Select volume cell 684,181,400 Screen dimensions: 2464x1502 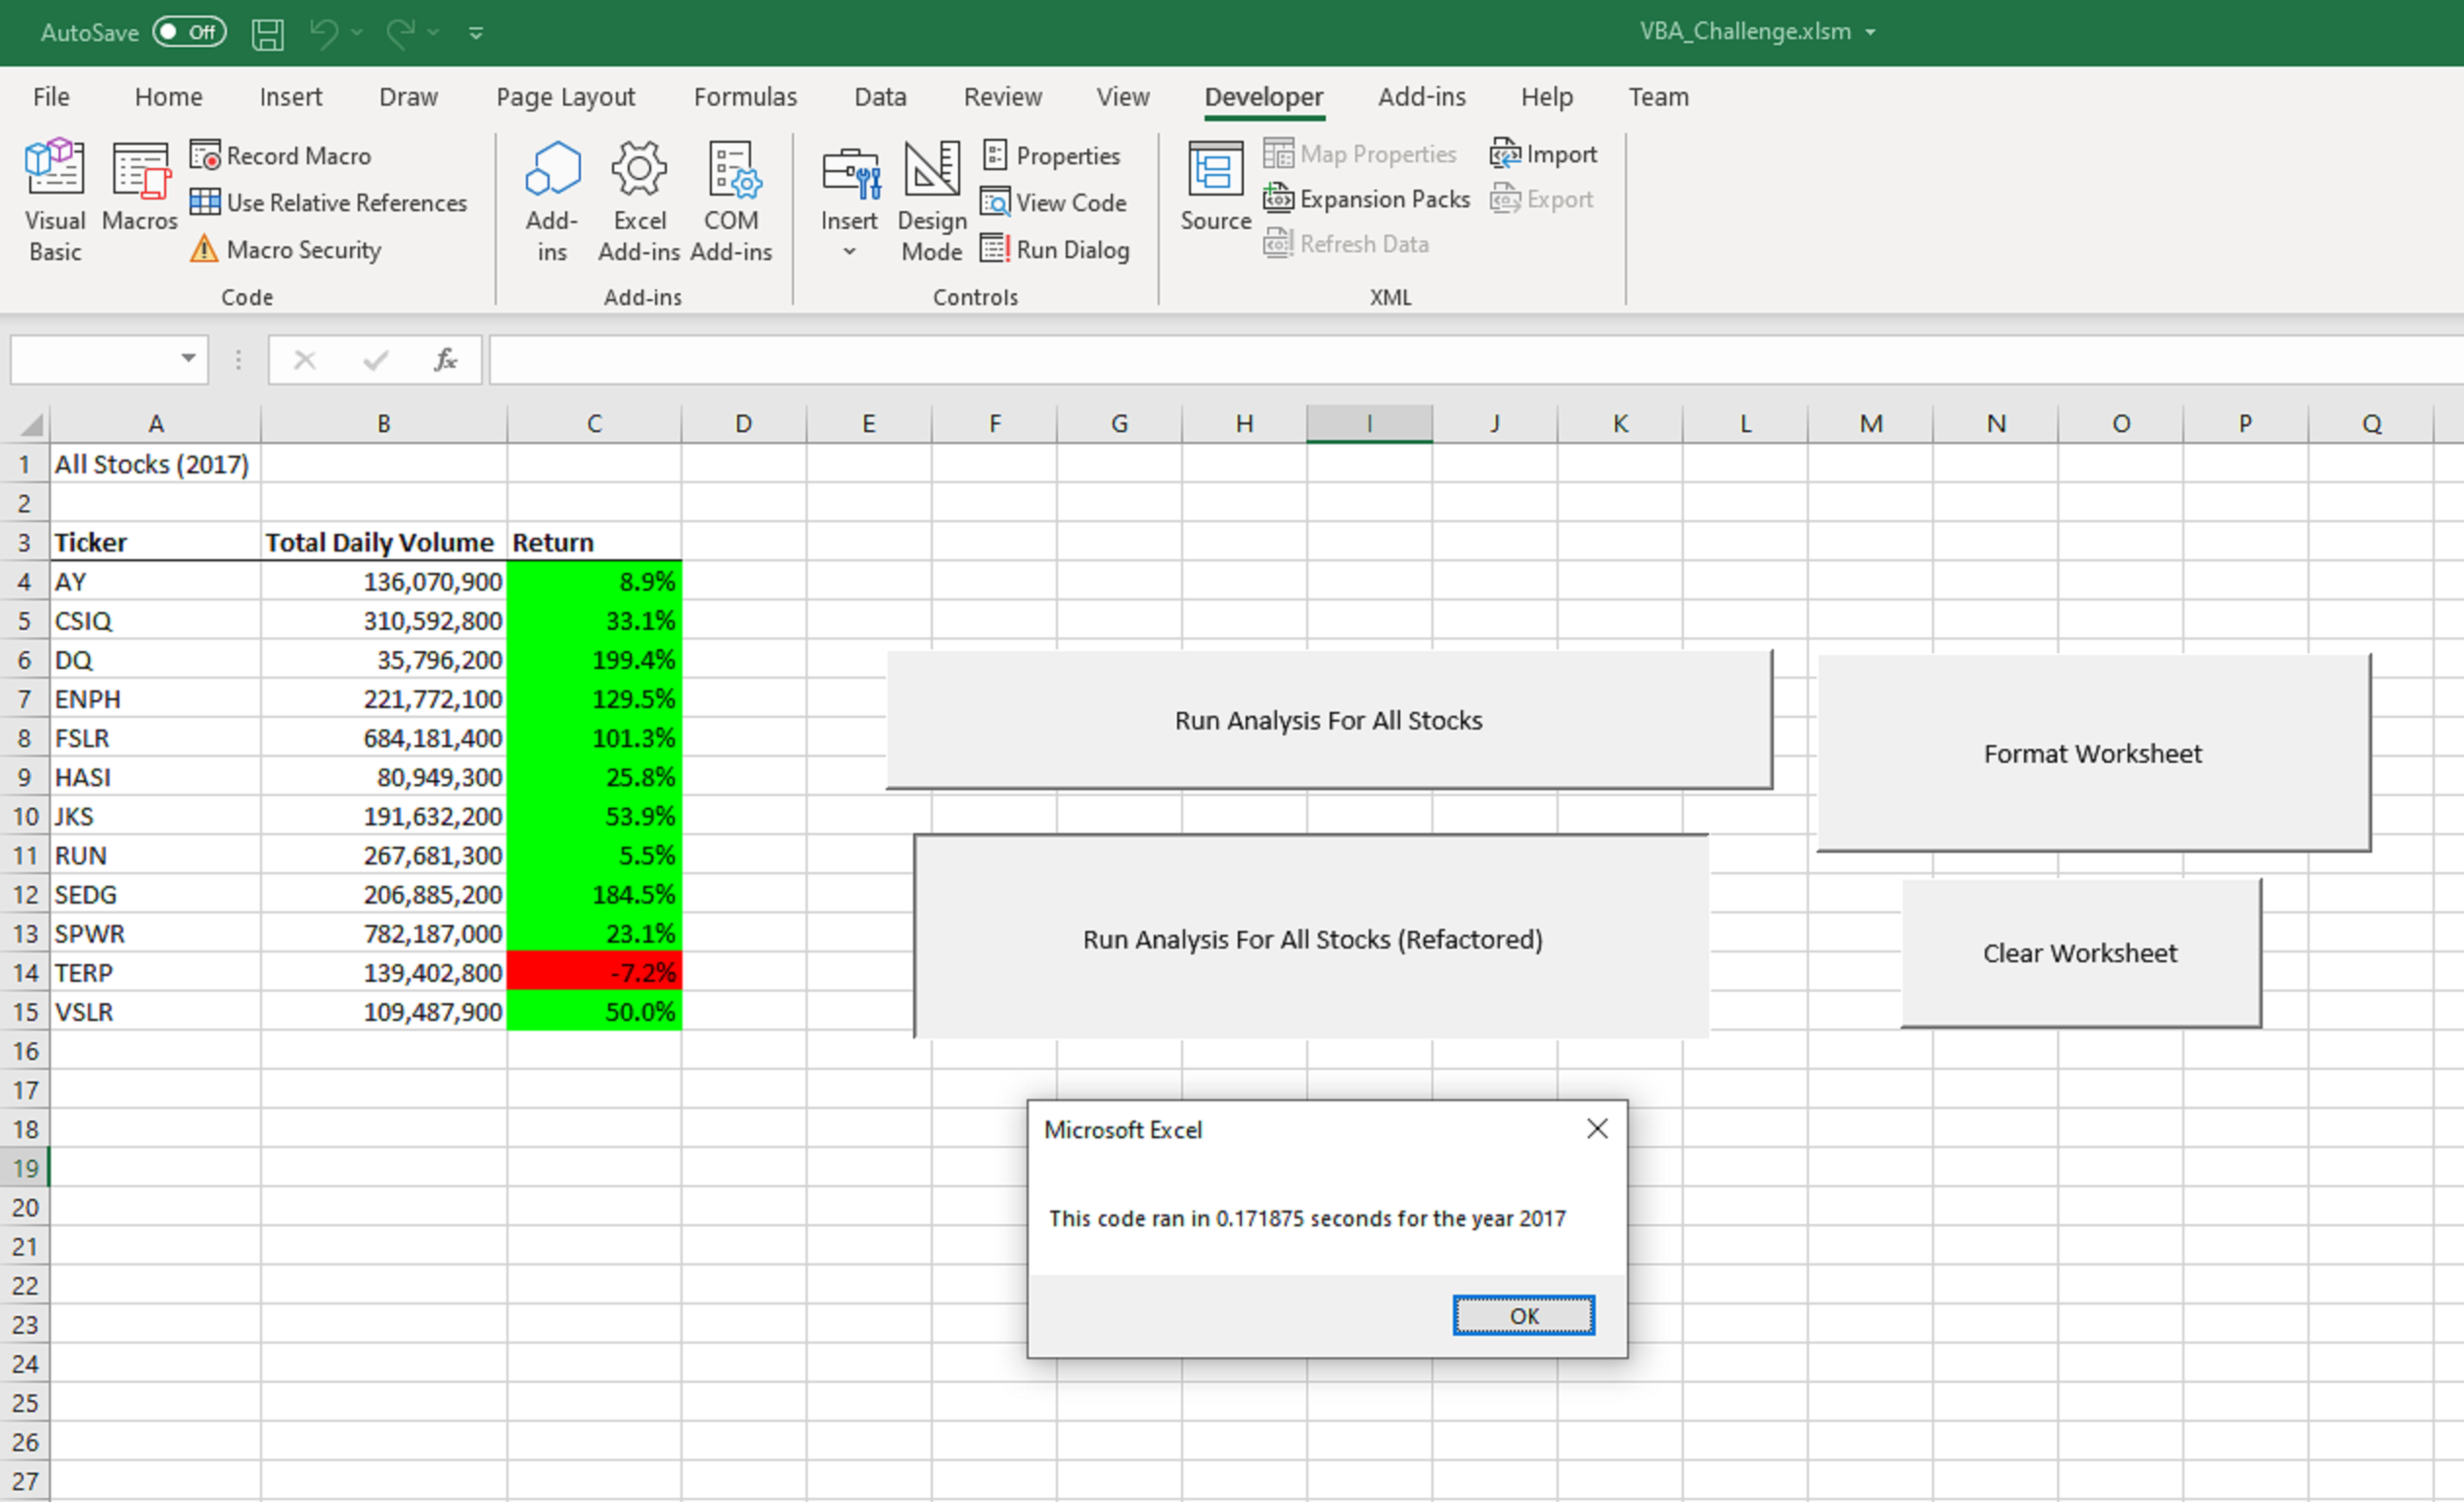[384, 738]
